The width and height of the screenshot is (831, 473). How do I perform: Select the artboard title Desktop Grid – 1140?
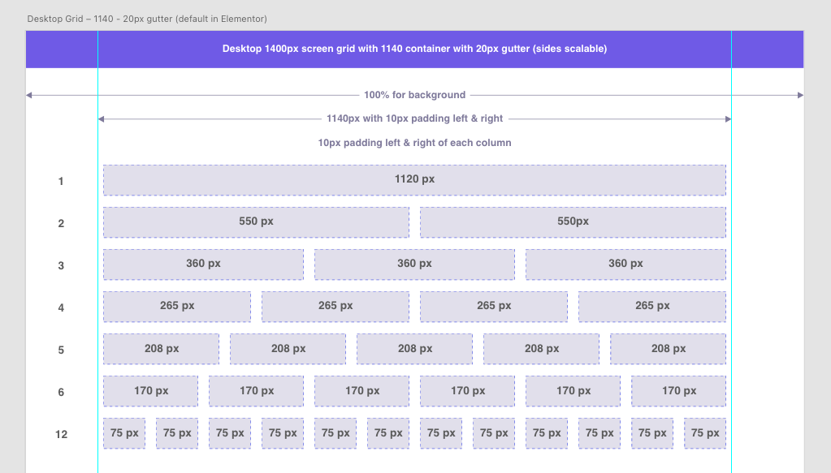click(147, 19)
